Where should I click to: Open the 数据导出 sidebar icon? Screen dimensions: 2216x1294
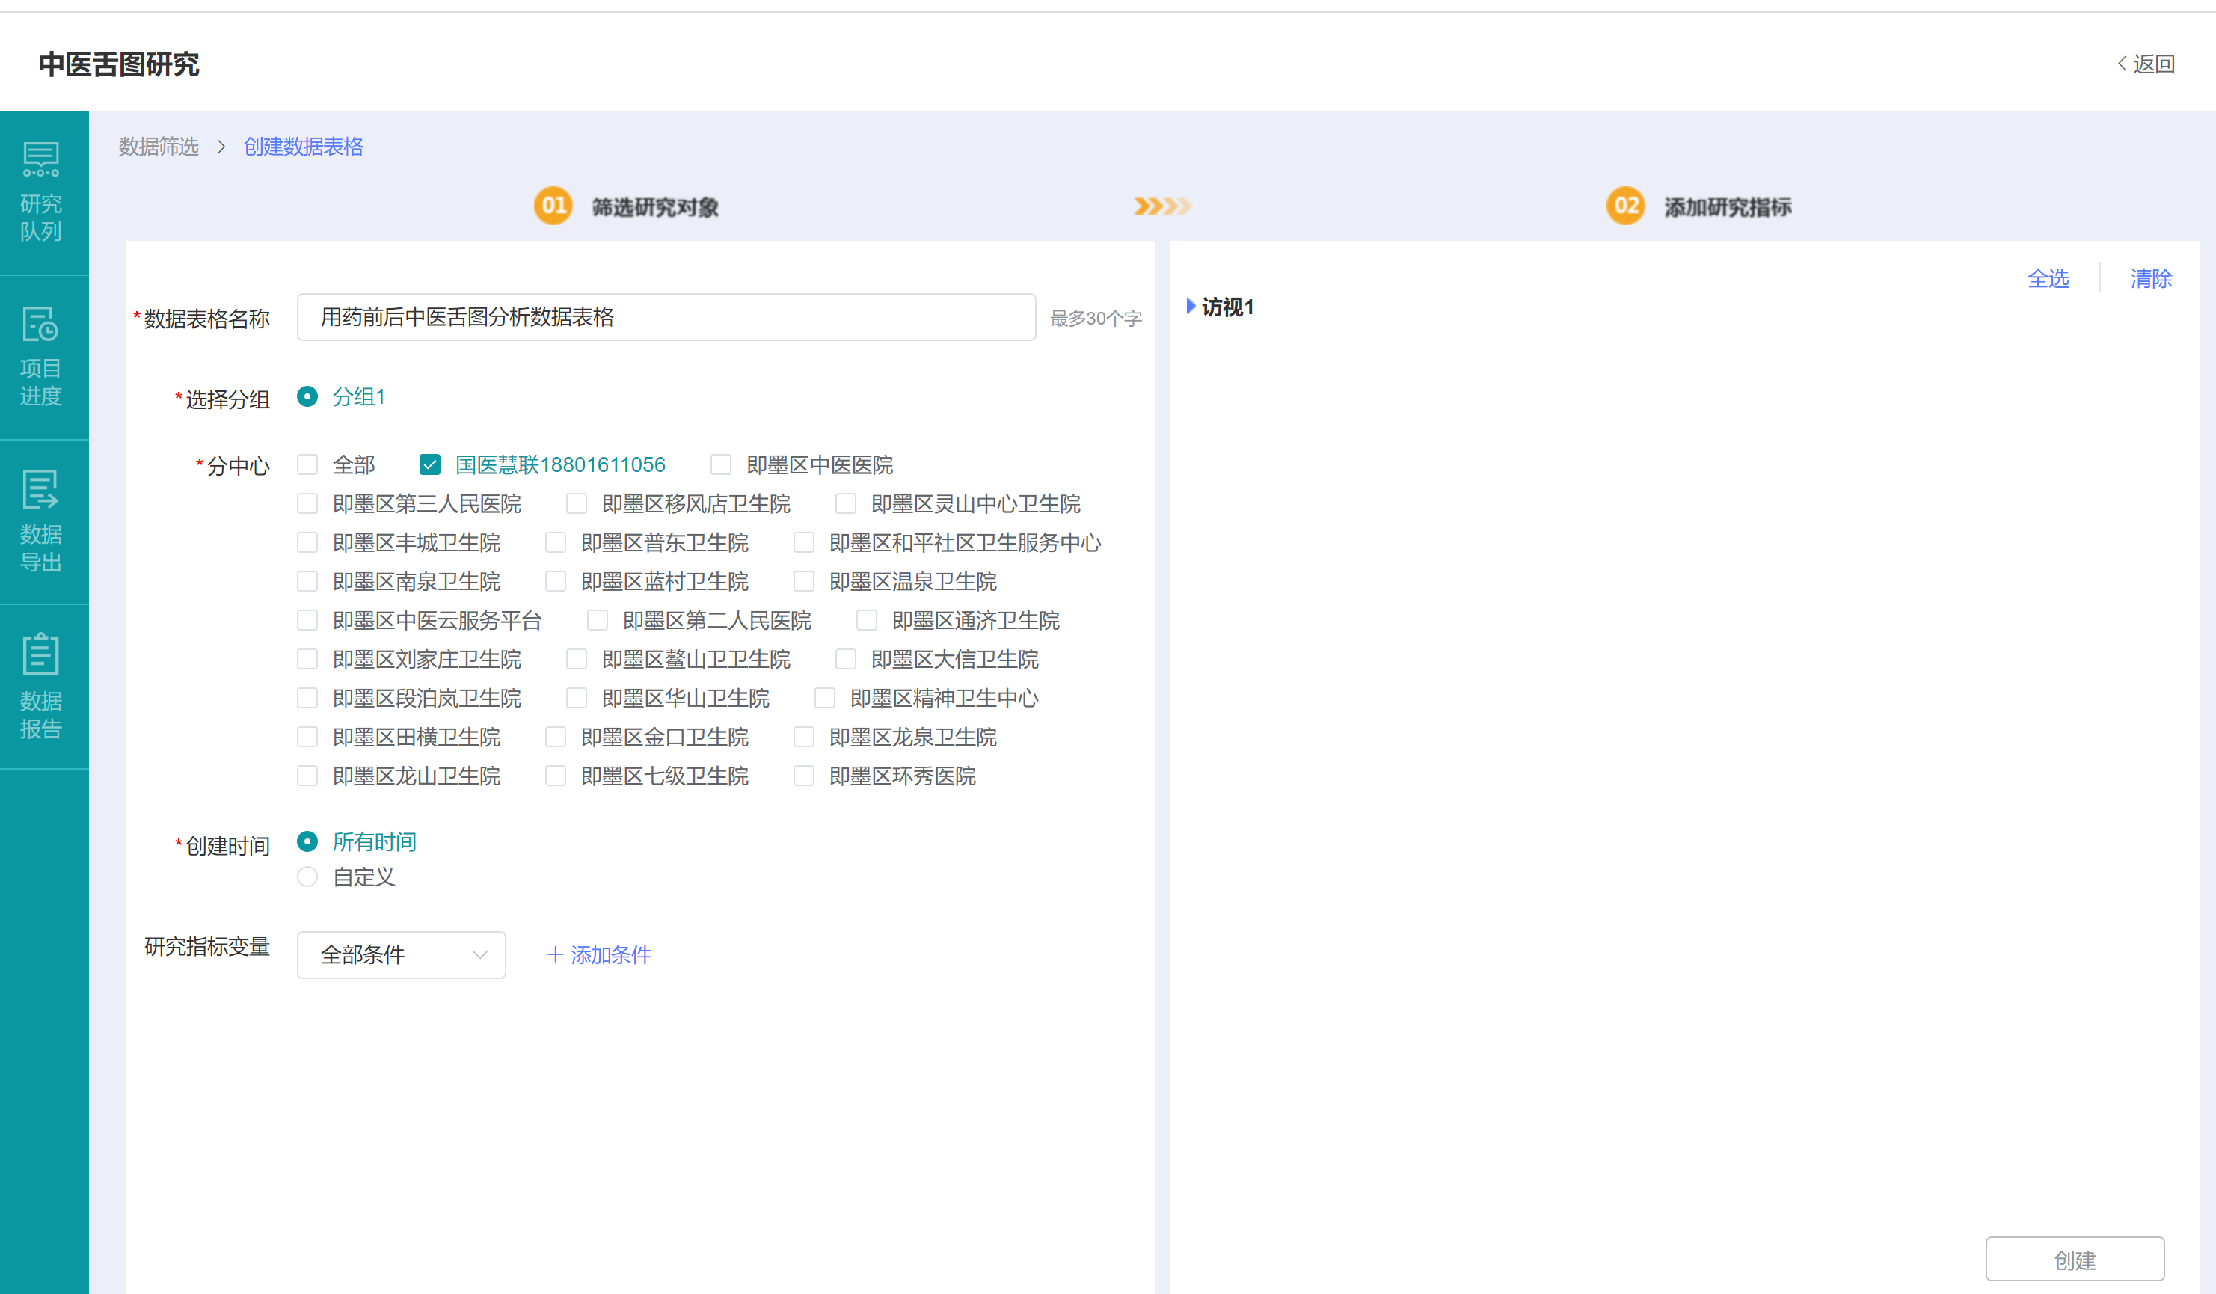(41, 490)
